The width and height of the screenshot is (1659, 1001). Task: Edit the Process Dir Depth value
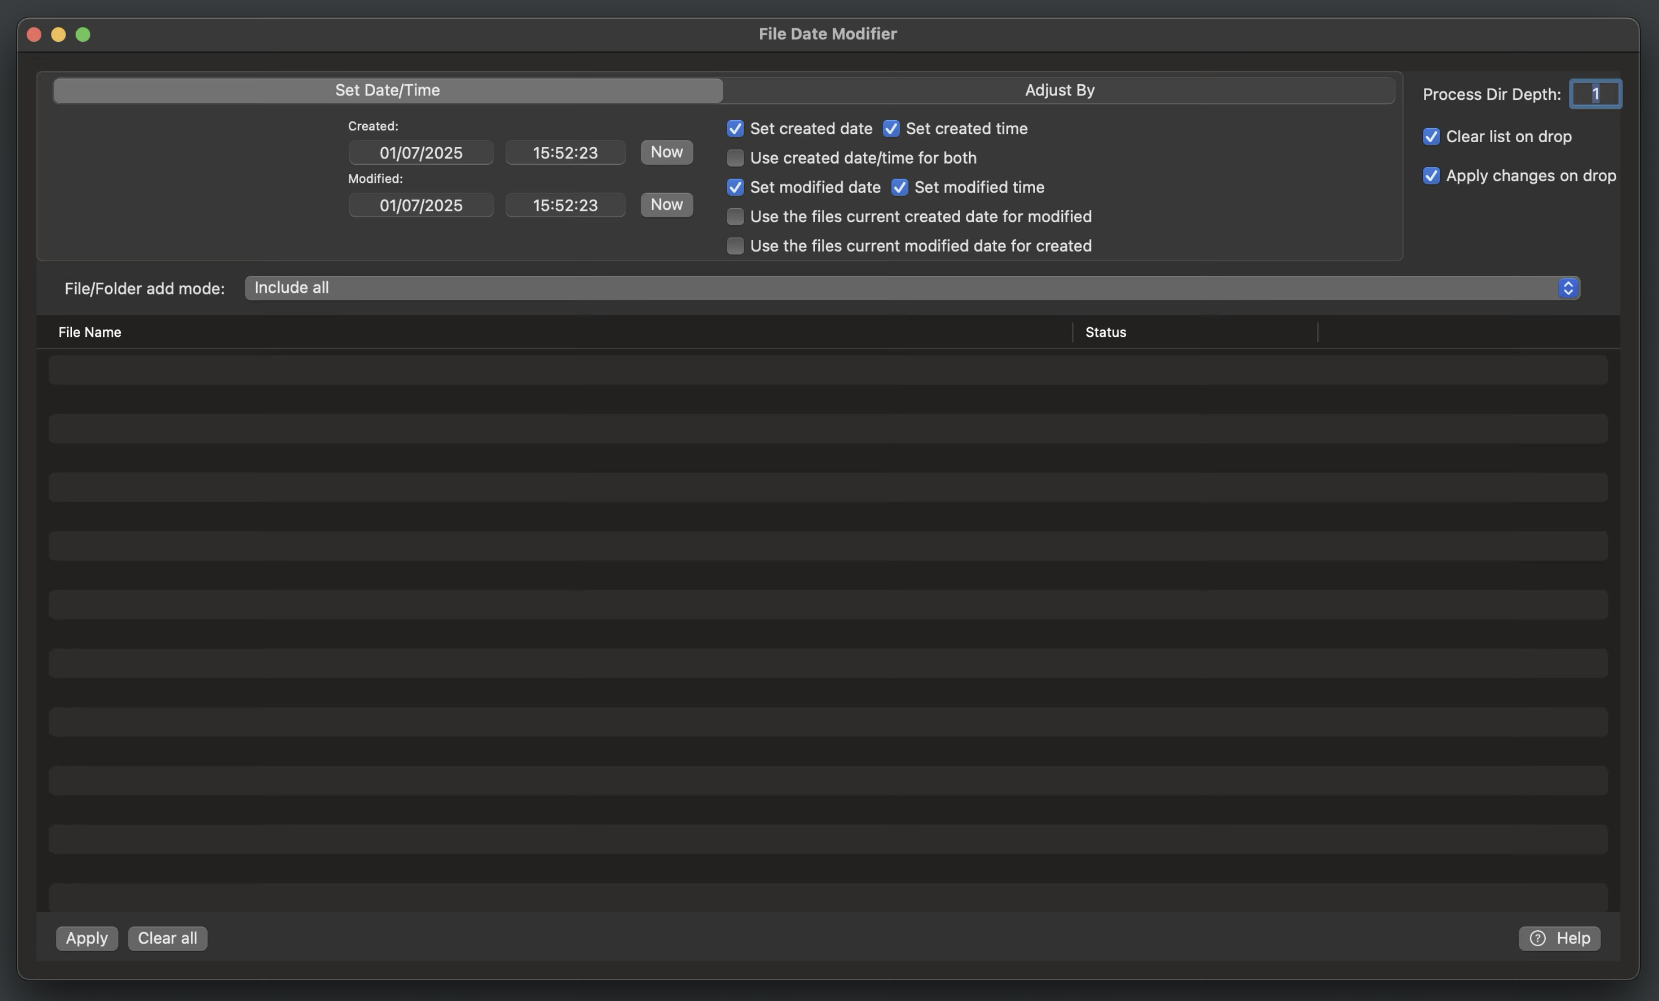click(x=1595, y=94)
